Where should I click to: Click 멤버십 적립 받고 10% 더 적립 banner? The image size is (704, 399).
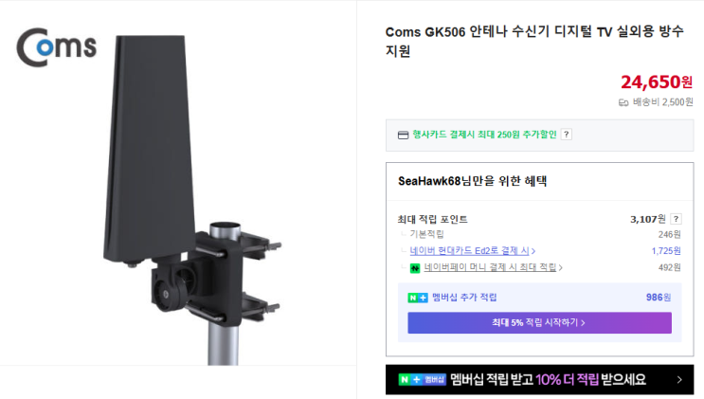coord(540,380)
